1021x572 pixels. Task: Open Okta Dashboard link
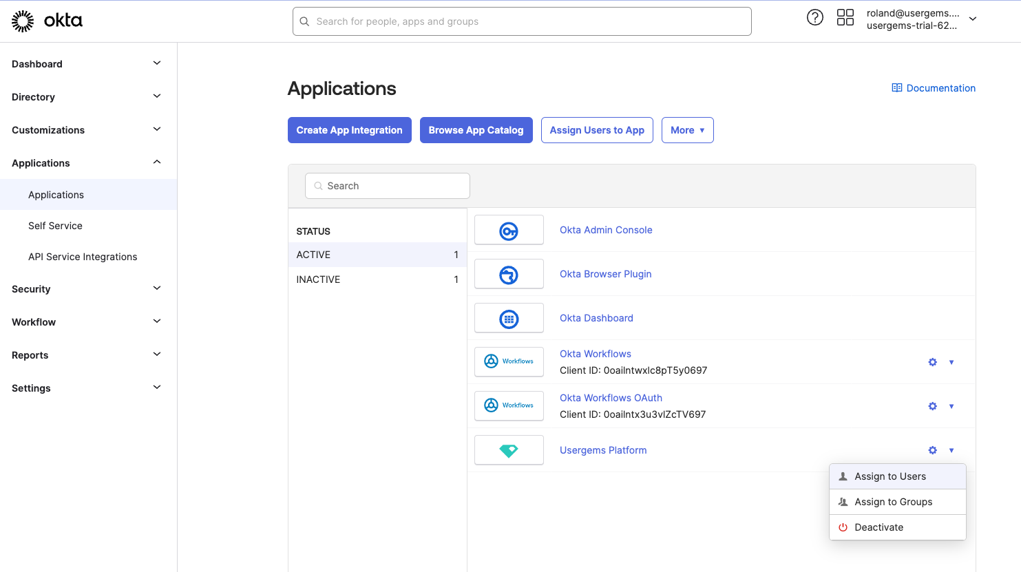pyautogui.click(x=596, y=318)
